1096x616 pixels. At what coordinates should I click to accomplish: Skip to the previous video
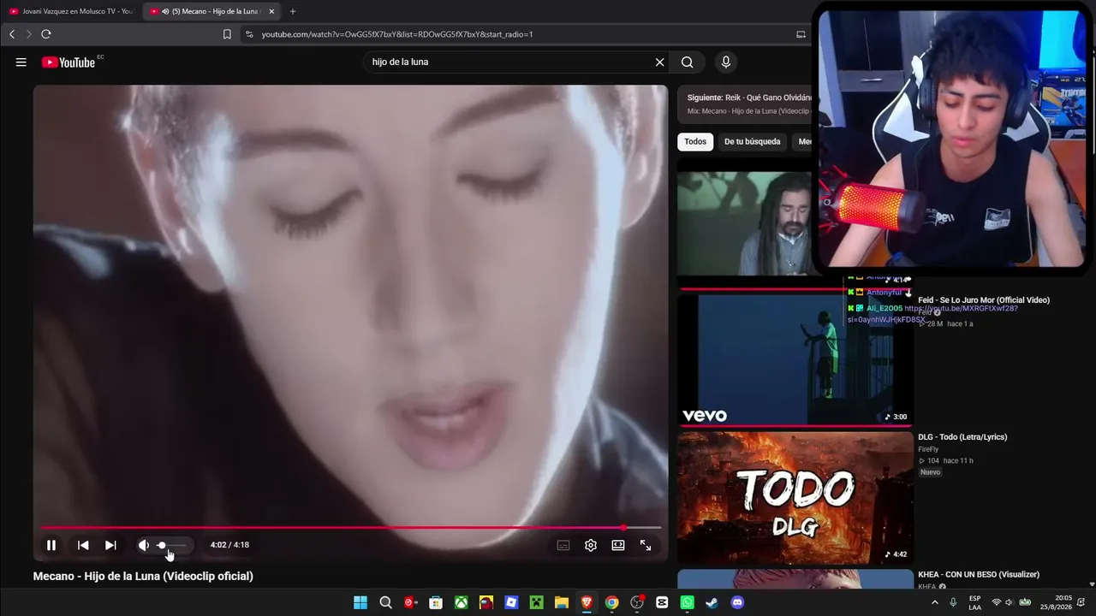point(83,545)
